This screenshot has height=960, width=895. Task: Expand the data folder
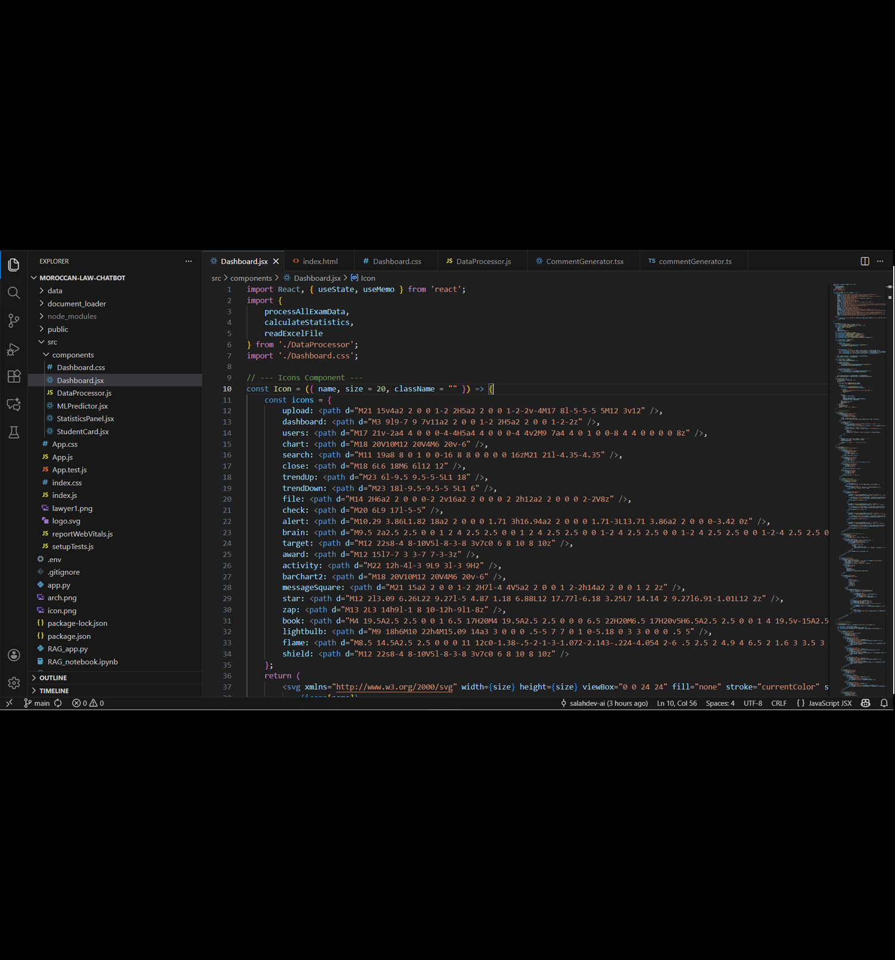55,291
